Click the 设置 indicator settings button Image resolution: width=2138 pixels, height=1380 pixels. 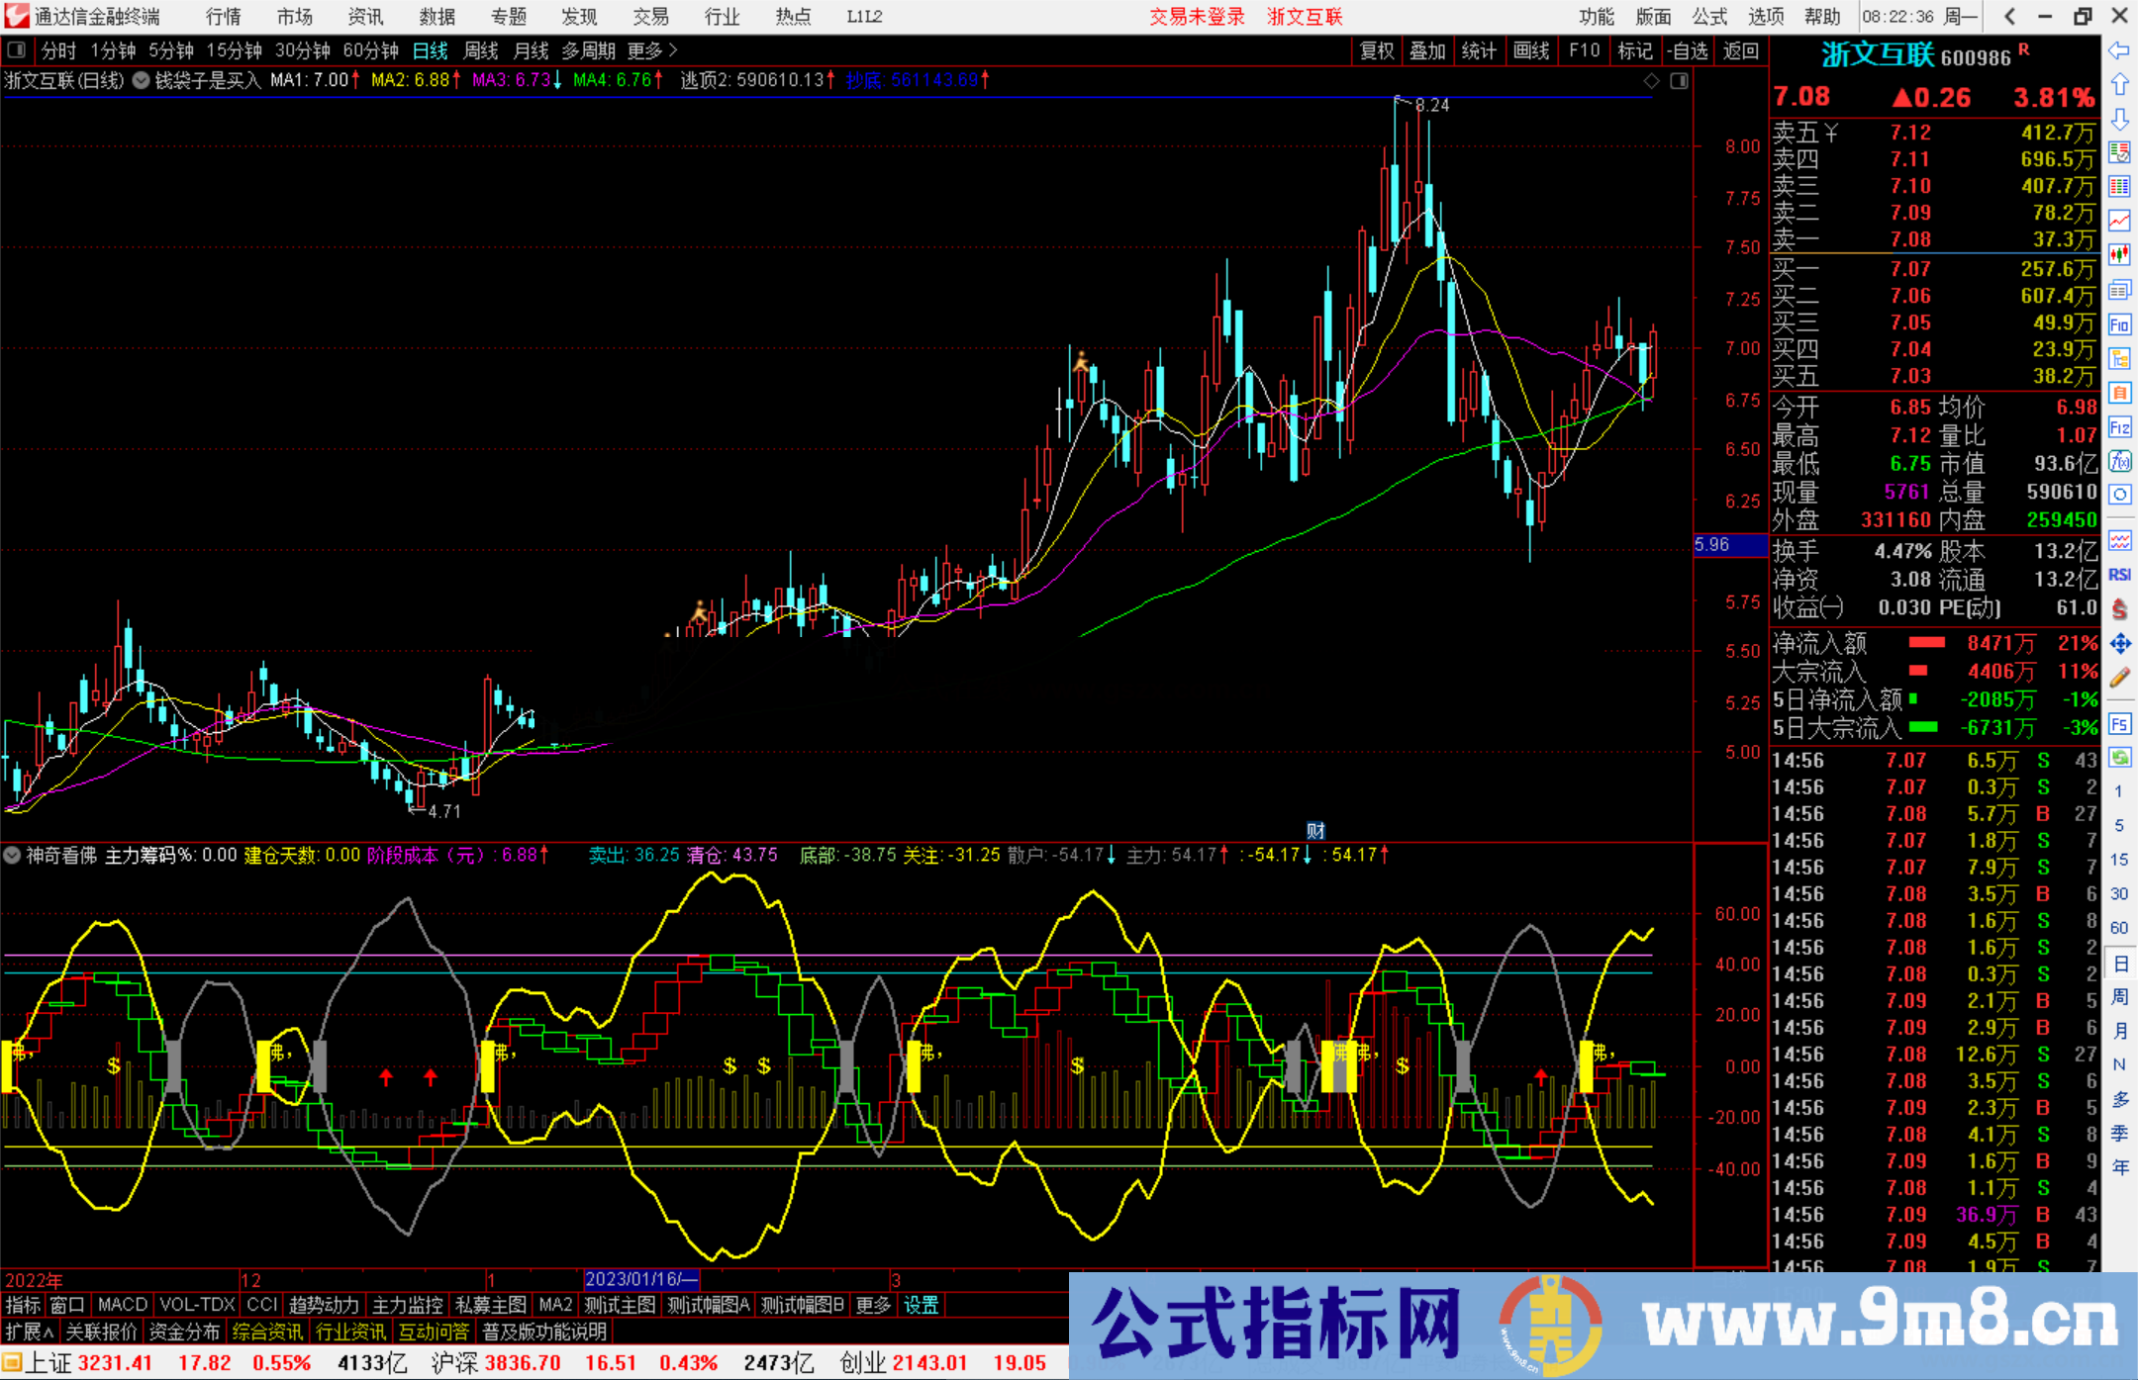(x=921, y=1305)
